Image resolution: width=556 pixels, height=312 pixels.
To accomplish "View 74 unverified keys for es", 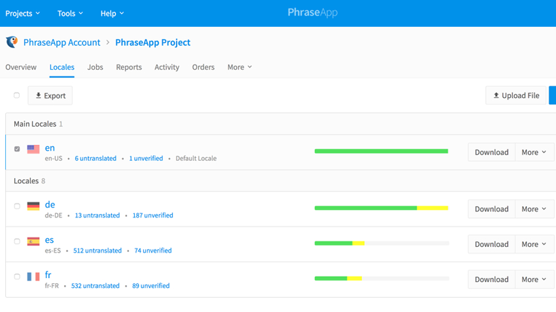I will click(x=153, y=250).
